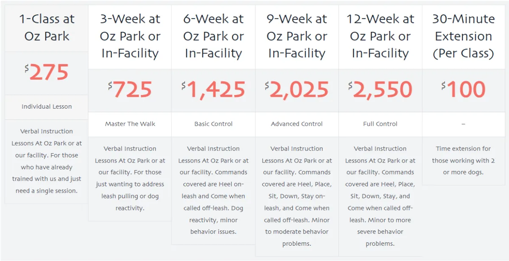Screen dimensions: 509x261
Task: Click the Basic Control label
Action: [213, 124]
